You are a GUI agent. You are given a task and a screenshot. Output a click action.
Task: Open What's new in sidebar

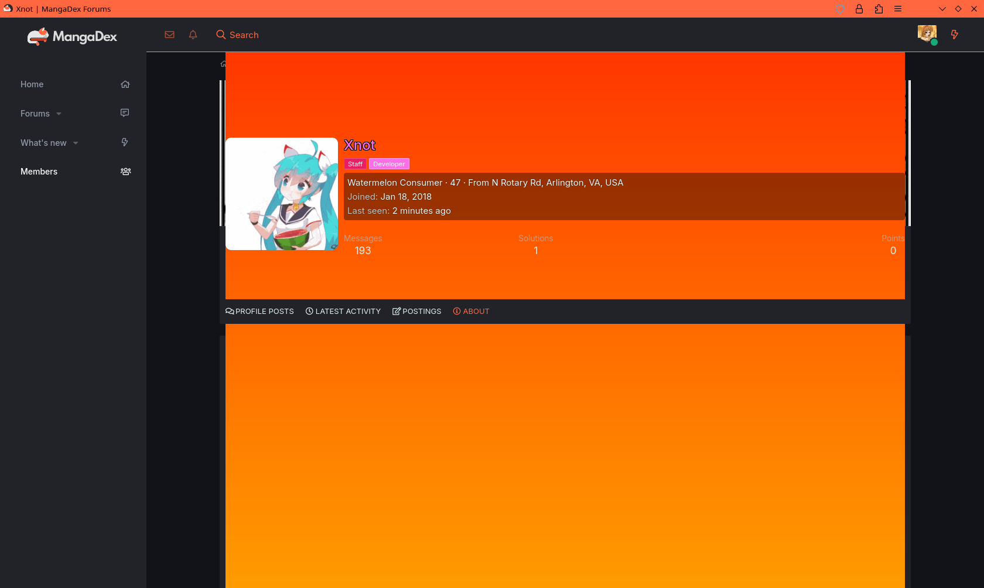click(43, 143)
